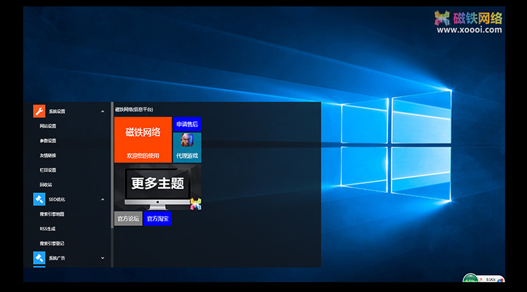Click the blue 申请售后 tile

pyautogui.click(x=187, y=124)
